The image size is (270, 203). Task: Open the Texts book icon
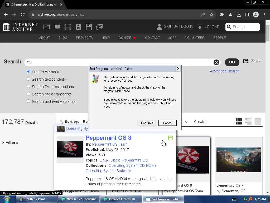[57, 27]
